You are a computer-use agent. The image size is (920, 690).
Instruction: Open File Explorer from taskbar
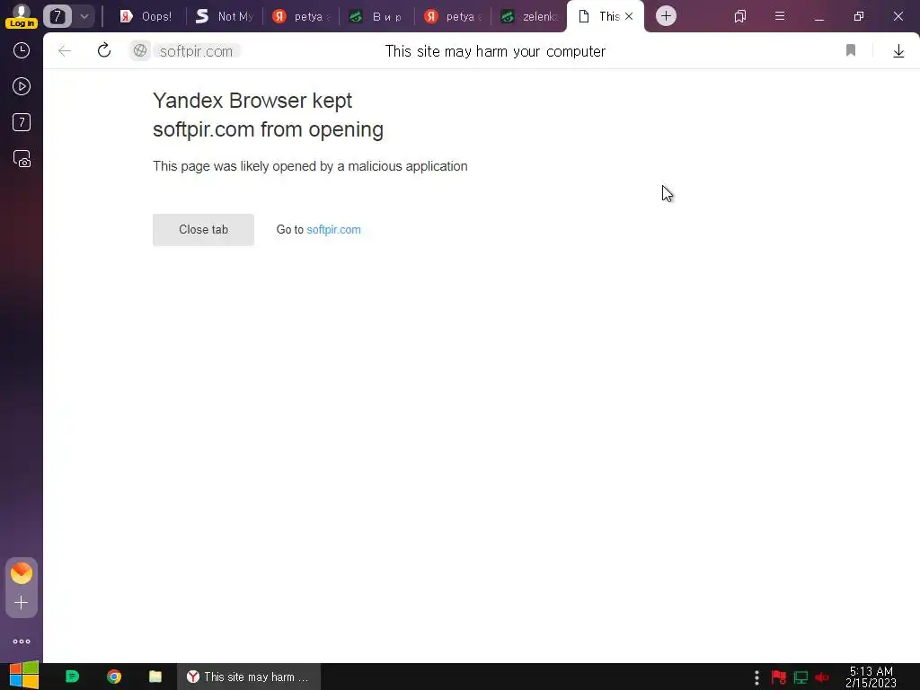(x=155, y=677)
